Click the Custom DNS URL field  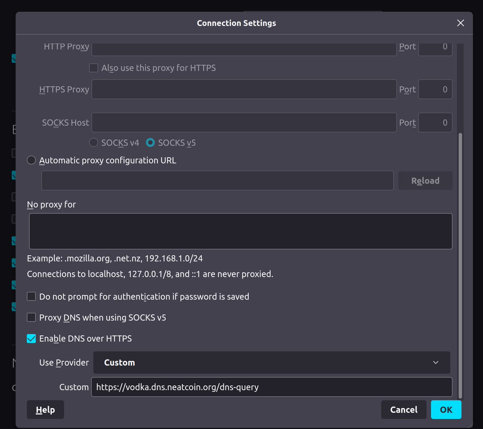coord(272,387)
